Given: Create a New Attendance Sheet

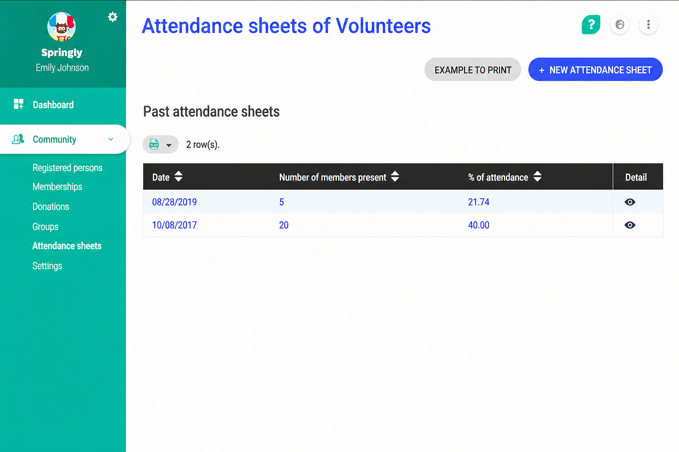Looking at the screenshot, I should (595, 70).
